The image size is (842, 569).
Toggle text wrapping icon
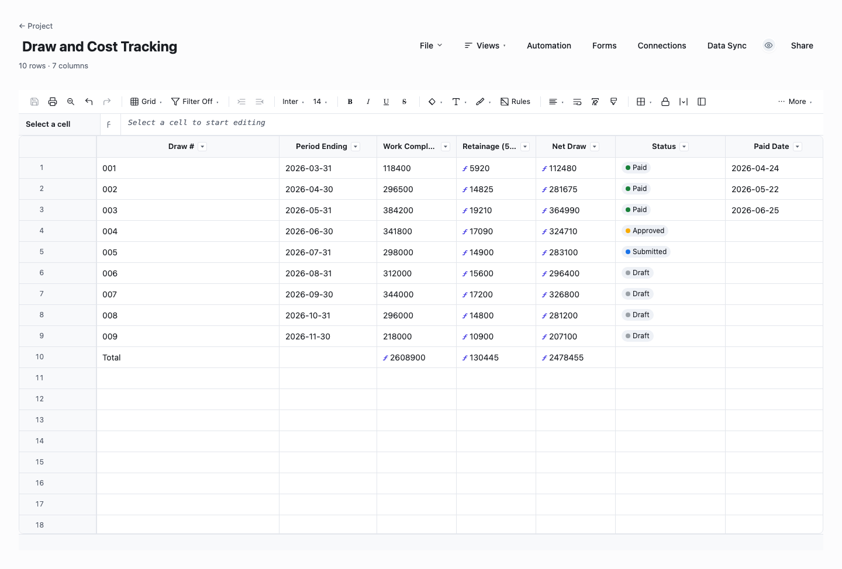(577, 102)
